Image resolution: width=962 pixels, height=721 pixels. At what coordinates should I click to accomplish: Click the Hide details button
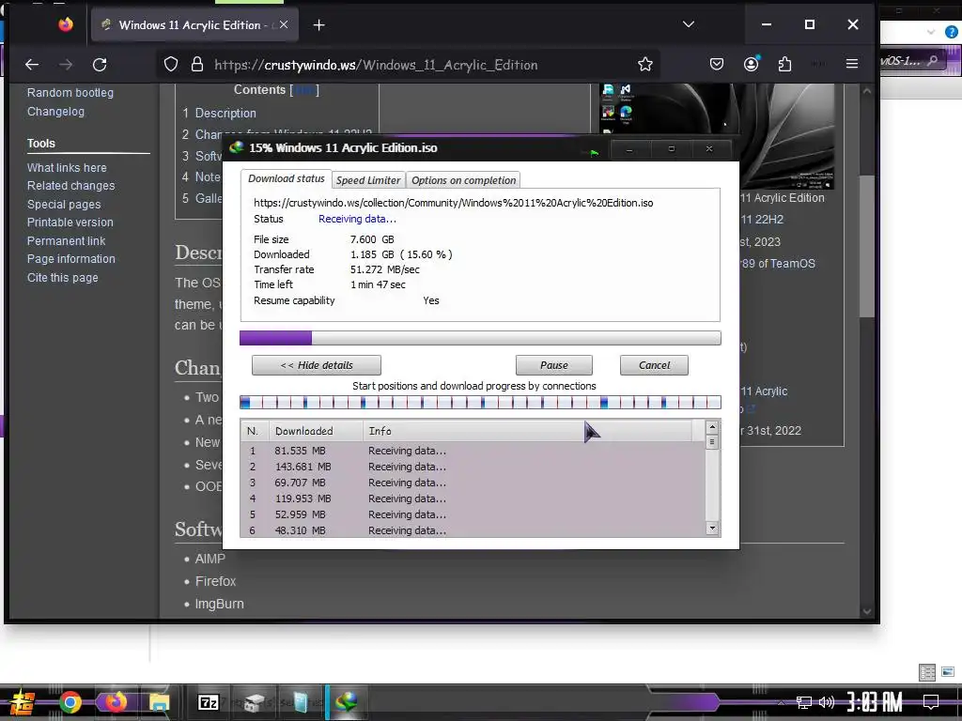coord(317,365)
